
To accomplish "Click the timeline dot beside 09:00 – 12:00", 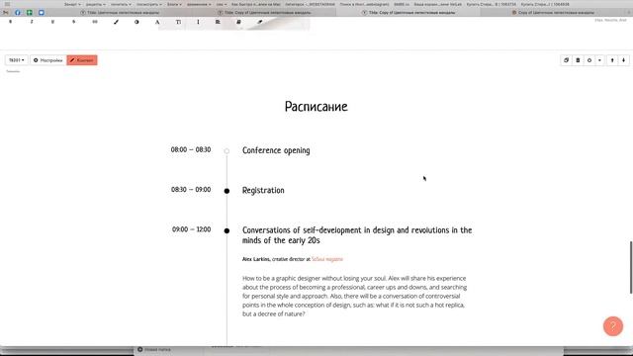I will (226, 230).
